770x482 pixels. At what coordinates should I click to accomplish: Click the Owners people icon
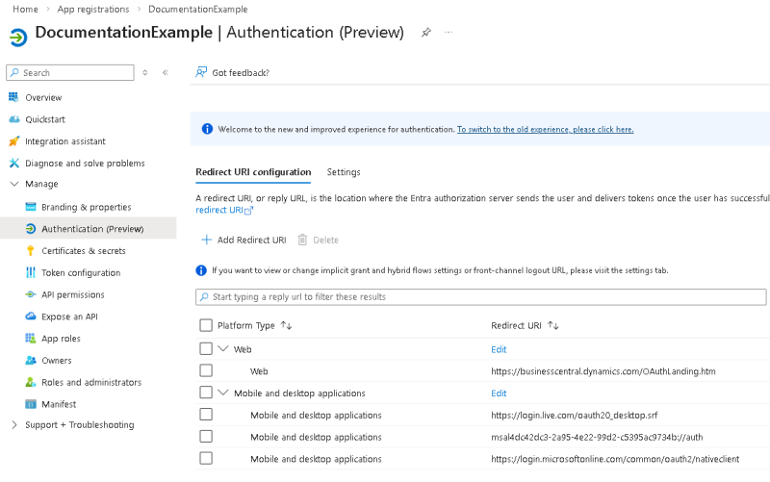31,360
